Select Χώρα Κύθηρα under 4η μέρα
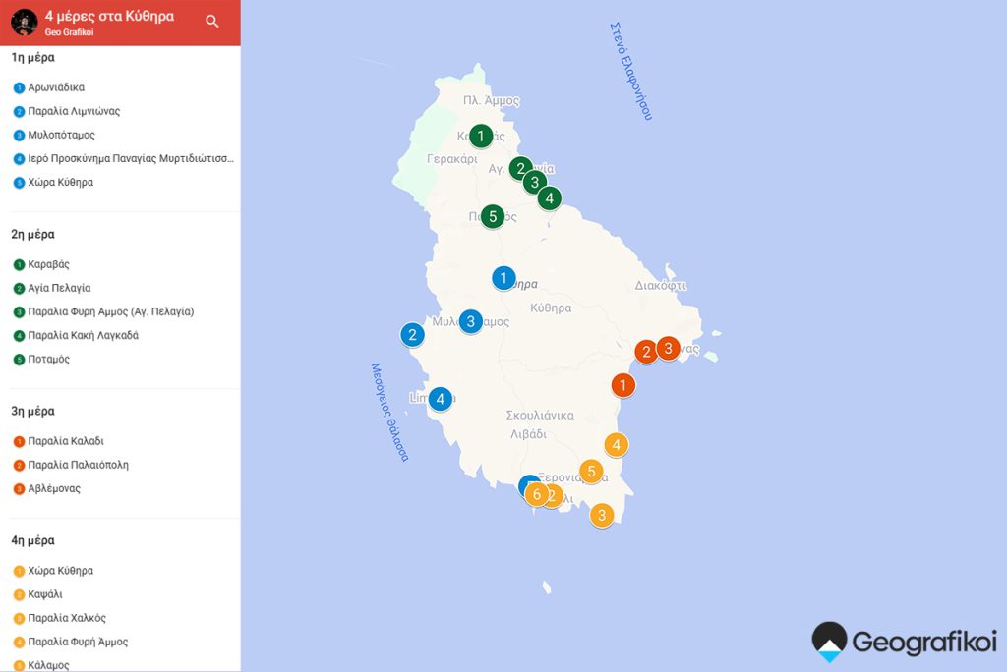This screenshot has width=1007, height=672. click(60, 571)
